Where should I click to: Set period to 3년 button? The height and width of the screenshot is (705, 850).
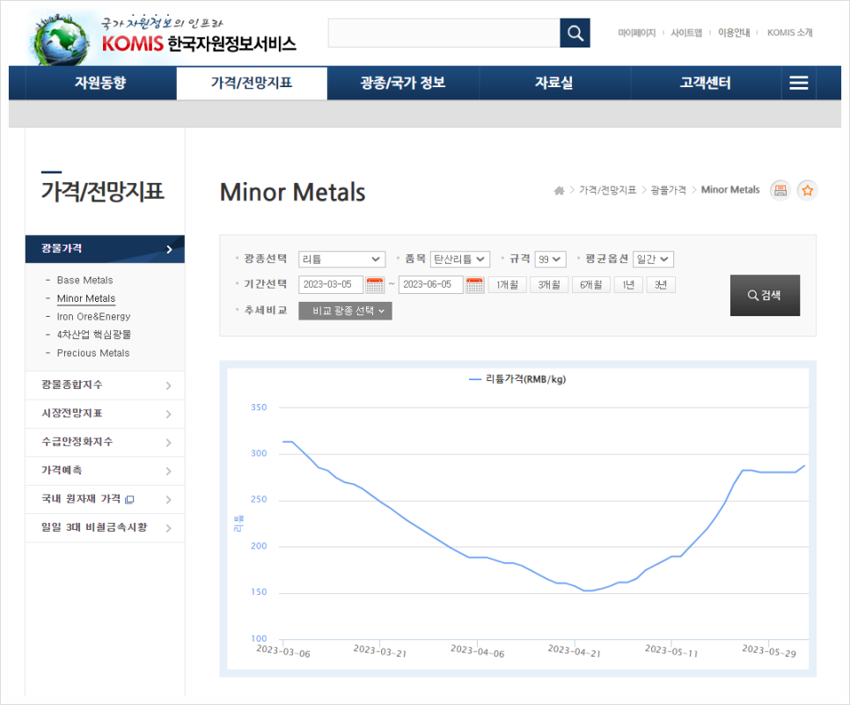point(660,284)
